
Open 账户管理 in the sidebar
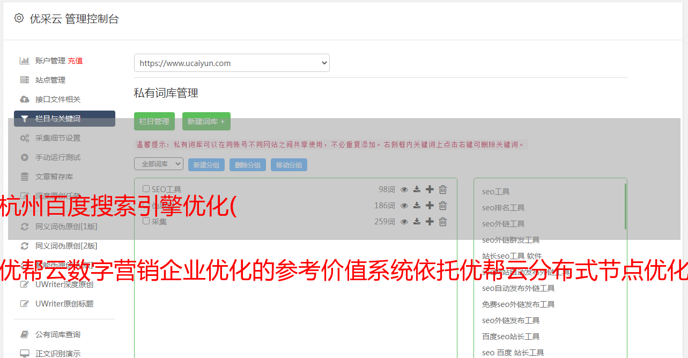(x=50, y=61)
